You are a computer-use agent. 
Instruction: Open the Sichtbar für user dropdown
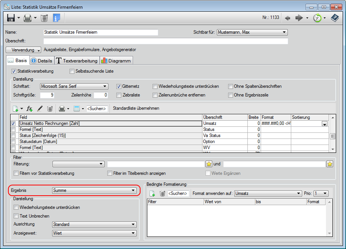(252, 33)
